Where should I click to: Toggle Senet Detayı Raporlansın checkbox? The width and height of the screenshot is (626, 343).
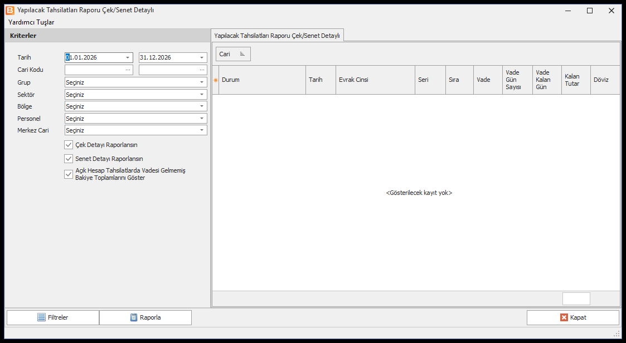click(69, 159)
